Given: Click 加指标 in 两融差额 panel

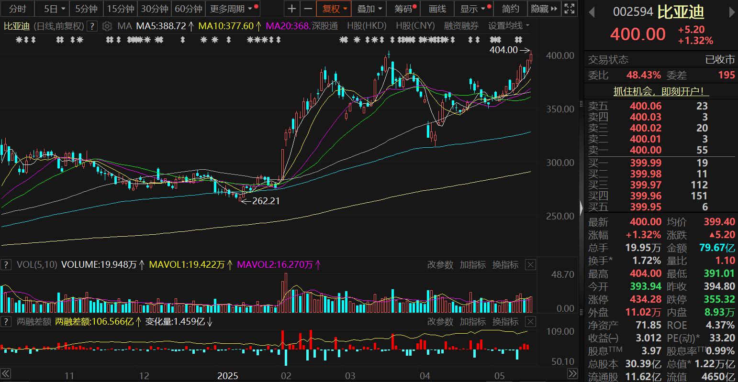Looking at the screenshot, I should (472, 322).
